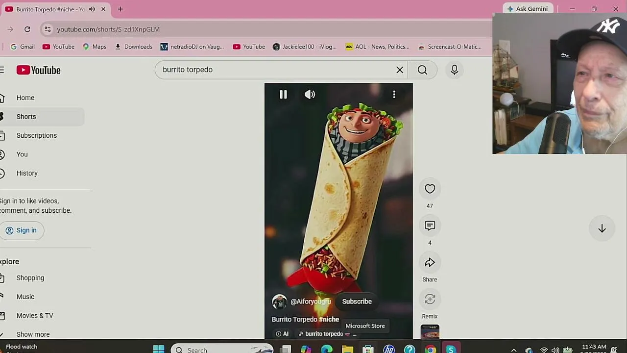Image resolution: width=627 pixels, height=353 pixels.
Task: Expand Show more in the Explore list
Action: (x=33, y=334)
